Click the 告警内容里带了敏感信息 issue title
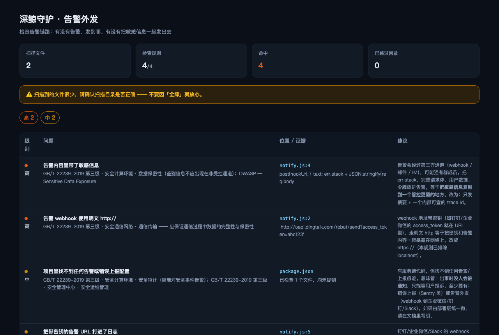The height and width of the screenshot is (335, 499). coord(71,166)
